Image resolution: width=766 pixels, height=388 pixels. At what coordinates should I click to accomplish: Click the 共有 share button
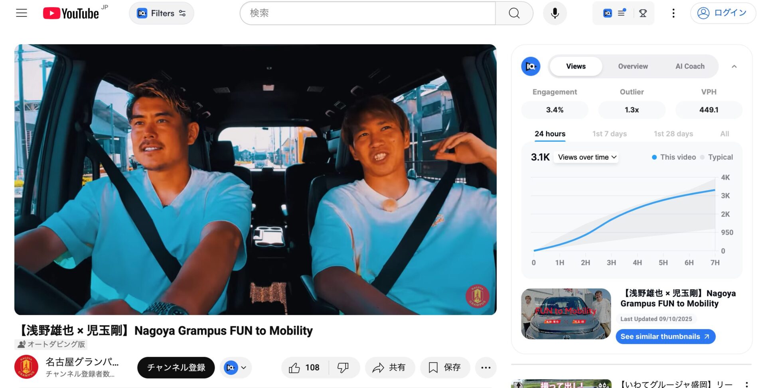(389, 367)
